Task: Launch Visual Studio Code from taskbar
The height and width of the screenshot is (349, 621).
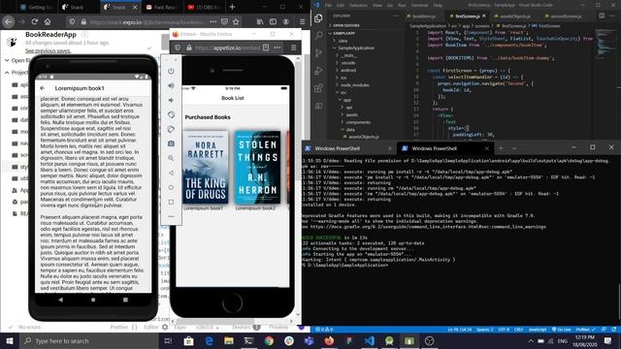Action: [x=369, y=340]
